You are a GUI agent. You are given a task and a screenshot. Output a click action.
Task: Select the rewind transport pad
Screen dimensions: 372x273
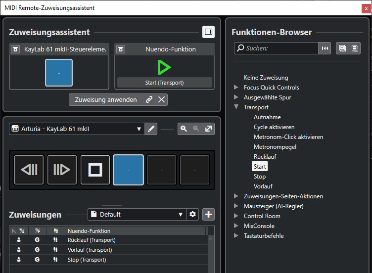coord(29,170)
